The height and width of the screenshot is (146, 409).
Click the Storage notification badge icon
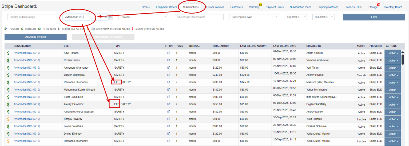coord(378,5)
